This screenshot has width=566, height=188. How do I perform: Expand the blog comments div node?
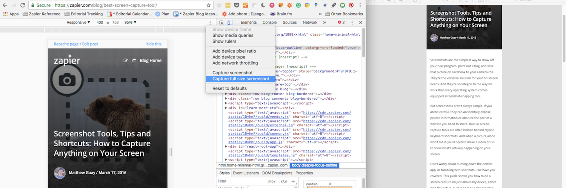click(226, 99)
